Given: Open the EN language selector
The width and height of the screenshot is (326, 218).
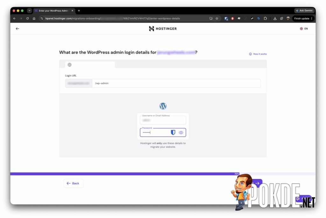Looking at the screenshot, I should [x=304, y=28].
